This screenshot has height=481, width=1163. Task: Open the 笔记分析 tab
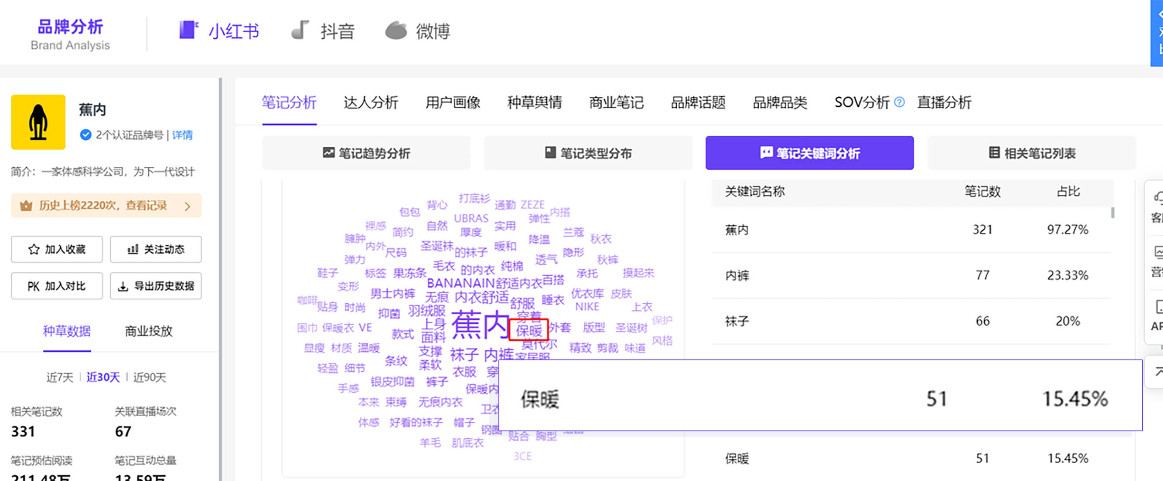point(289,102)
